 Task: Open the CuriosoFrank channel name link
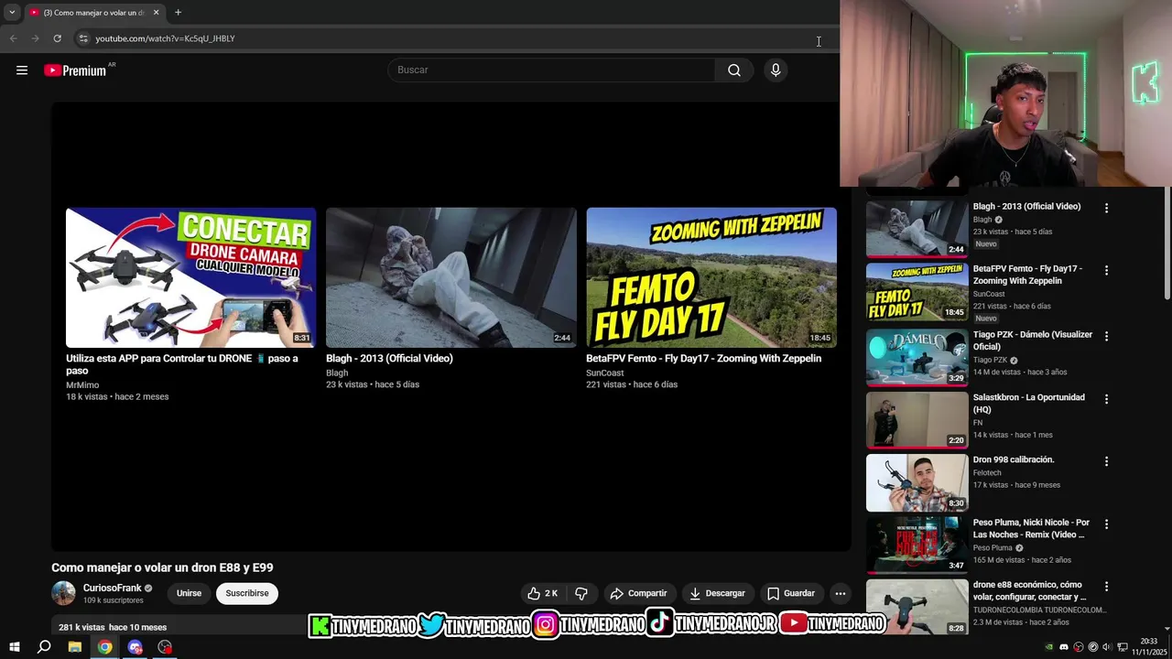click(x=112, y=589)
